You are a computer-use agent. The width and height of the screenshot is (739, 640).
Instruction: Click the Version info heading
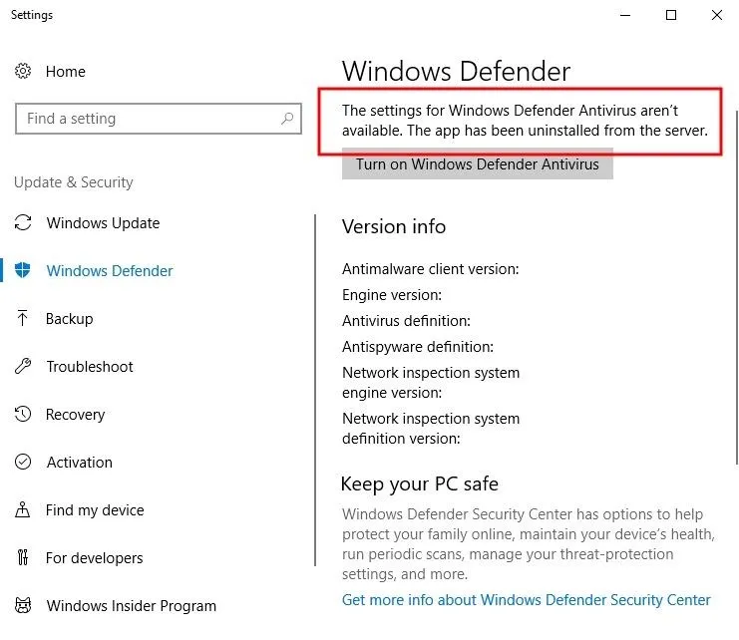coord(394,226)
